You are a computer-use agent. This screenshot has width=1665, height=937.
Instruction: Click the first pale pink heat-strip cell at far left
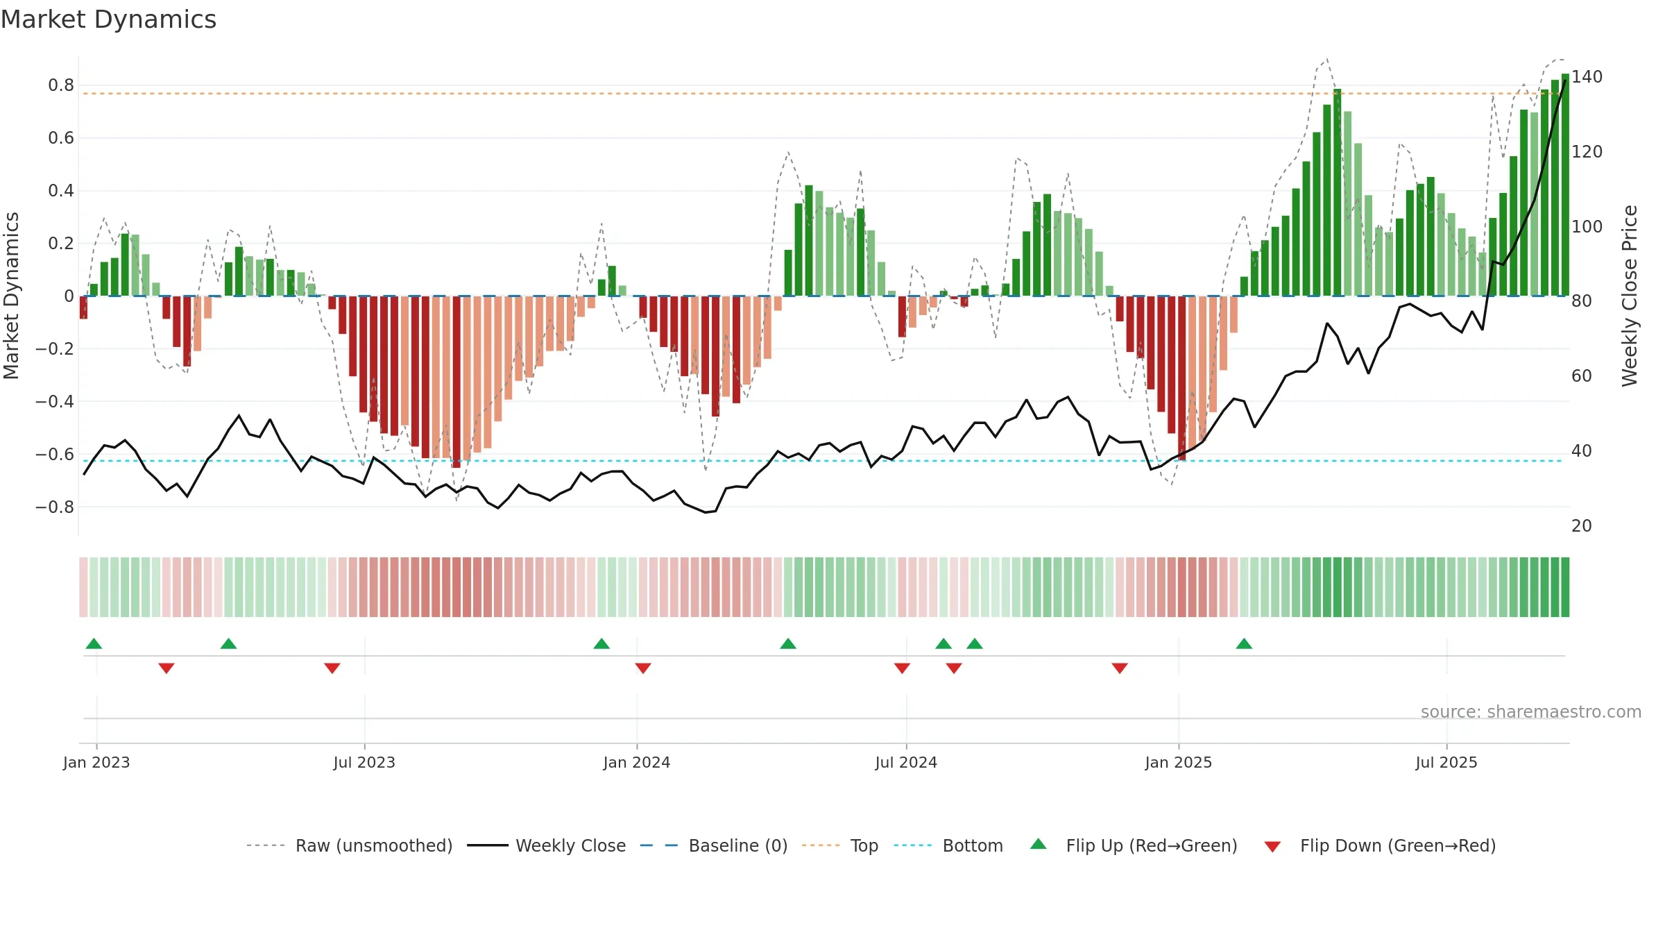83,587
